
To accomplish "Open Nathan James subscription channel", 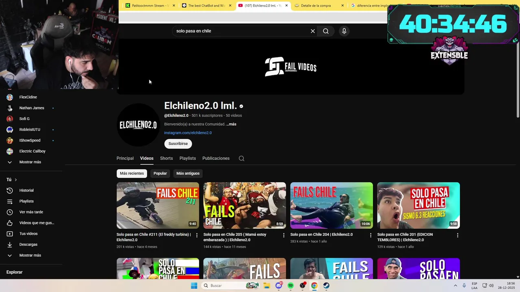I will coord(31,108).
